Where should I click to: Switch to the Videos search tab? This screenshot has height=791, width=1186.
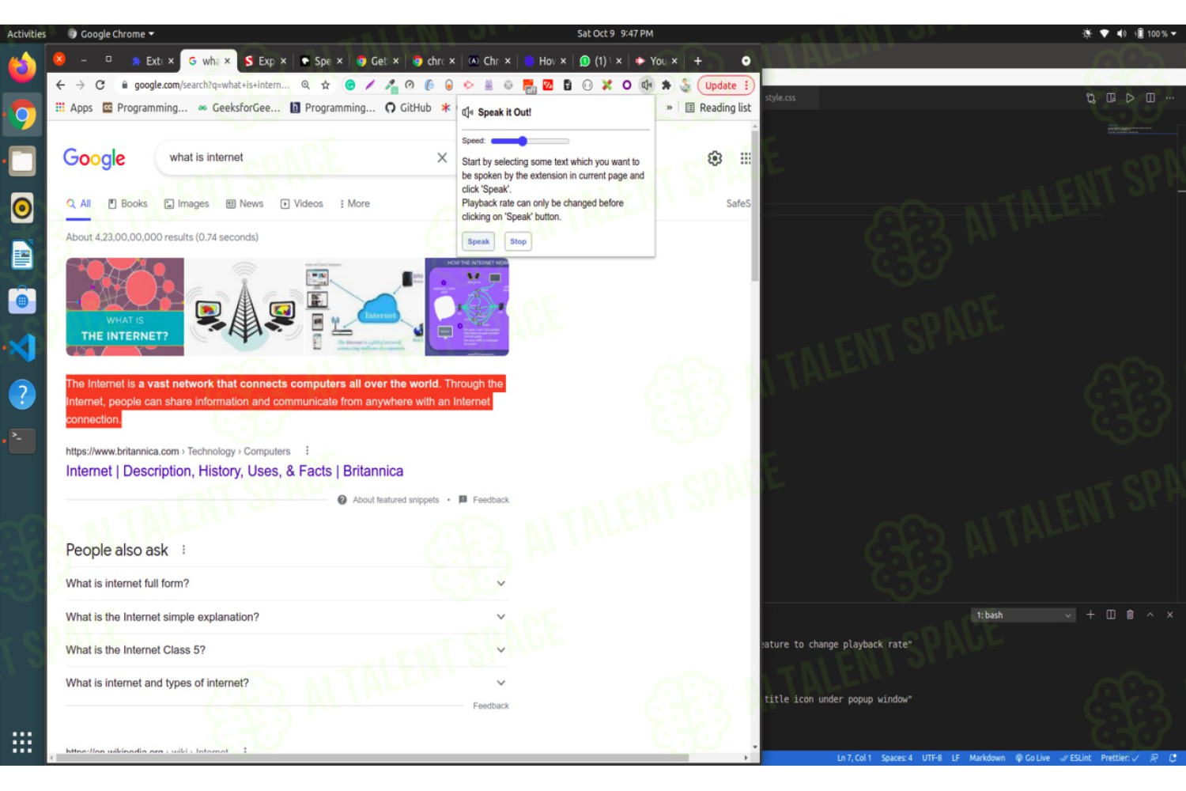pos(302,203)
